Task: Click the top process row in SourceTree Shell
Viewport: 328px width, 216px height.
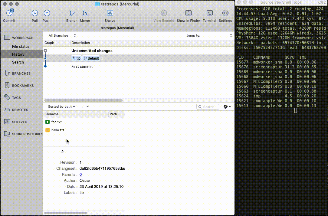Action: tap(276, 96)
